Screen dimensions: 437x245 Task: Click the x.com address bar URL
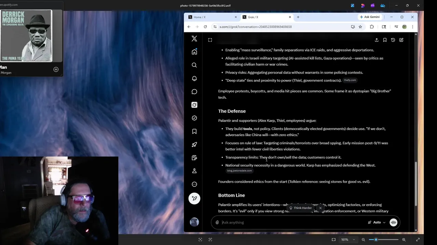255,27
